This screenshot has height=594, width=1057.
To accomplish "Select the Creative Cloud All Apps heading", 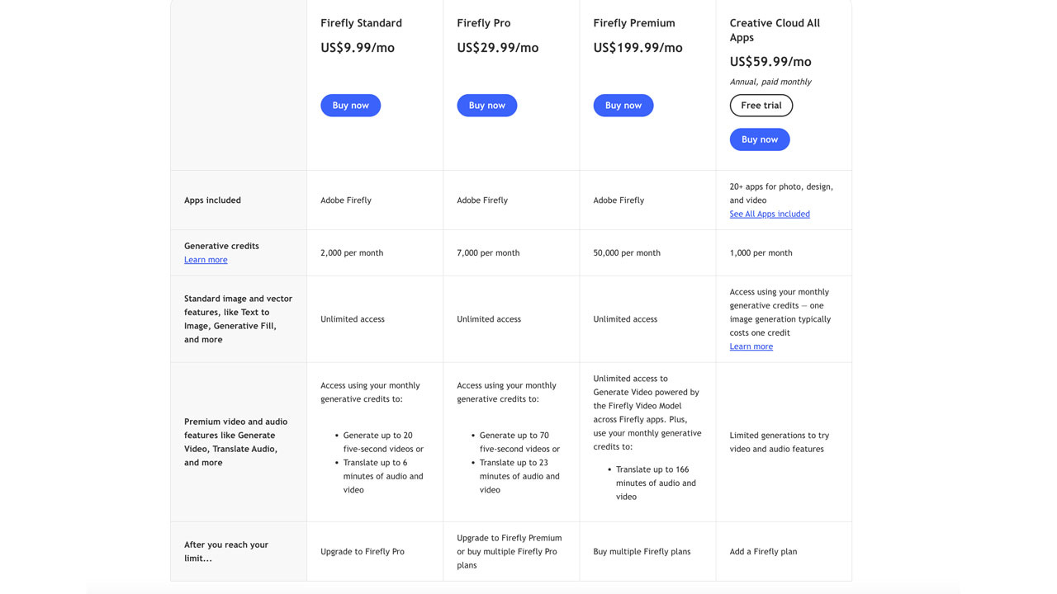I will tap(775, 30).
